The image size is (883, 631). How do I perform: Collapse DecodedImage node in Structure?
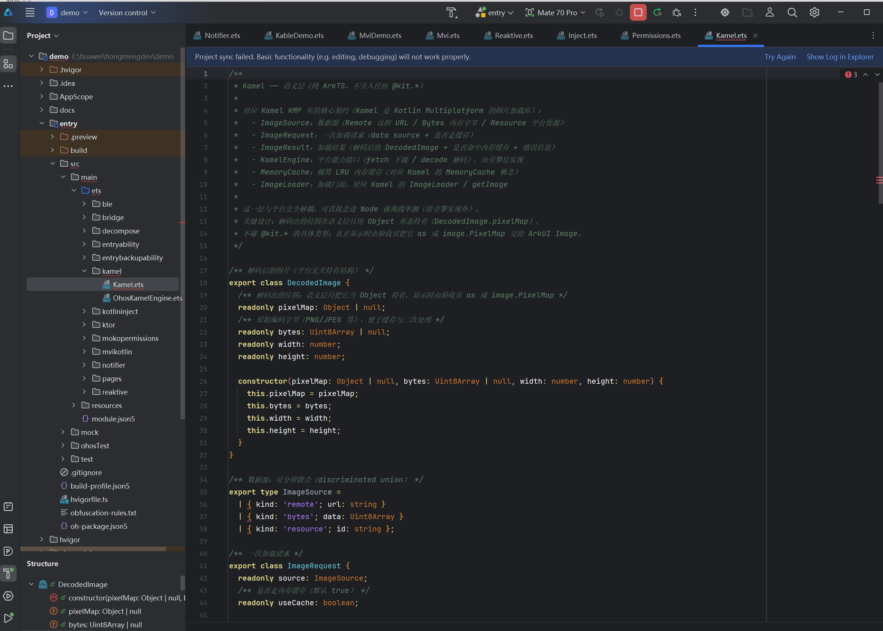pyautogui.click(x=31, y=584)
